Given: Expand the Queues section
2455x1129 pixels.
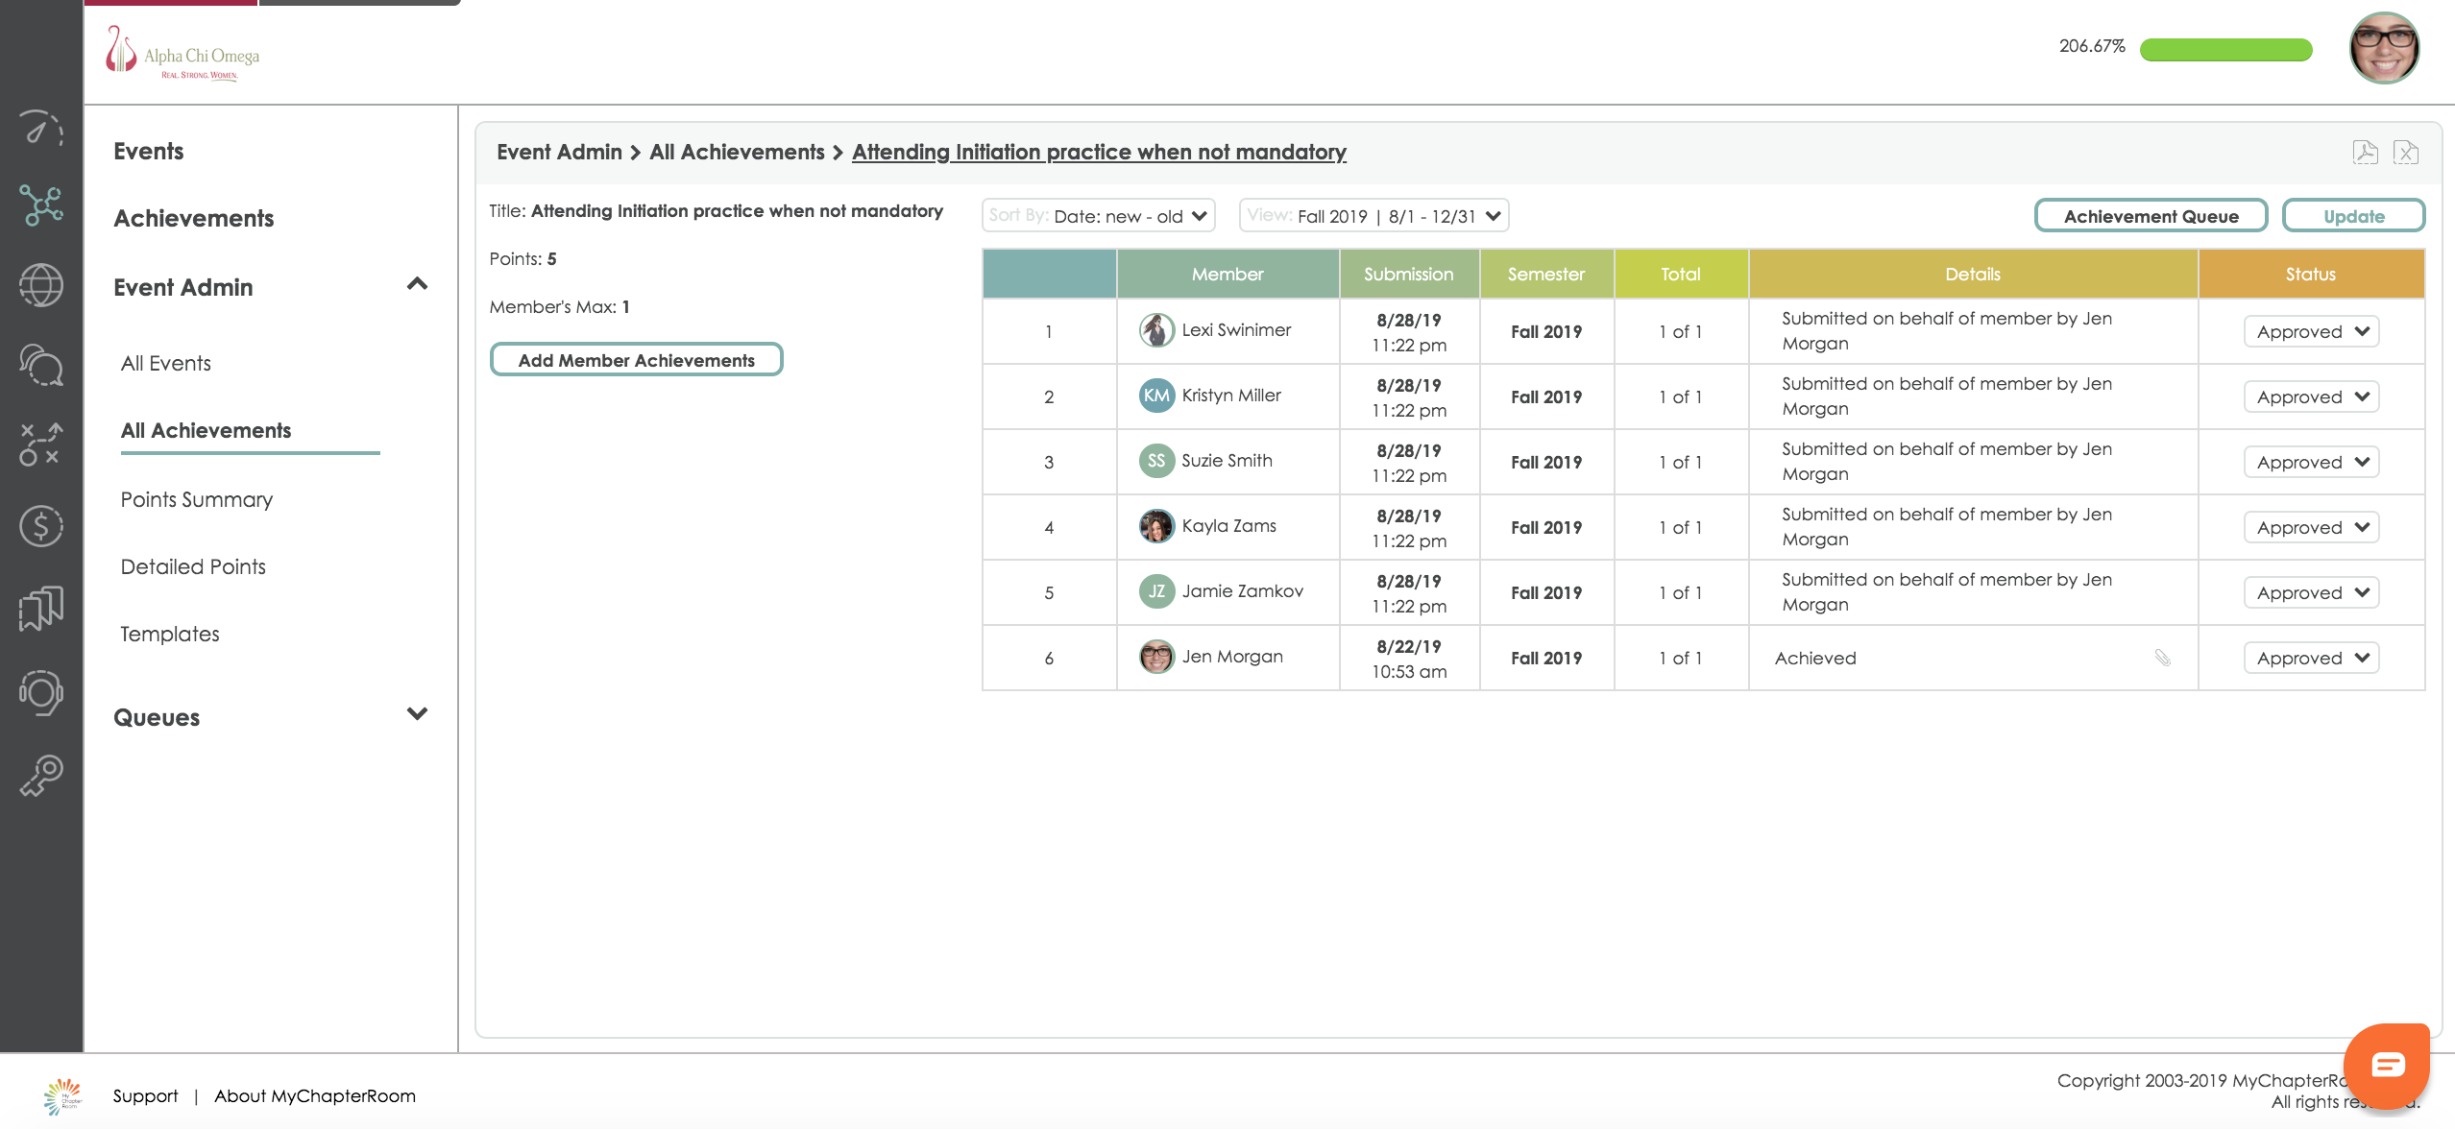Looking at the screenshot, I should pos(417,715).
